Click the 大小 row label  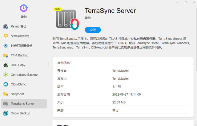click(x=60, y=102)
